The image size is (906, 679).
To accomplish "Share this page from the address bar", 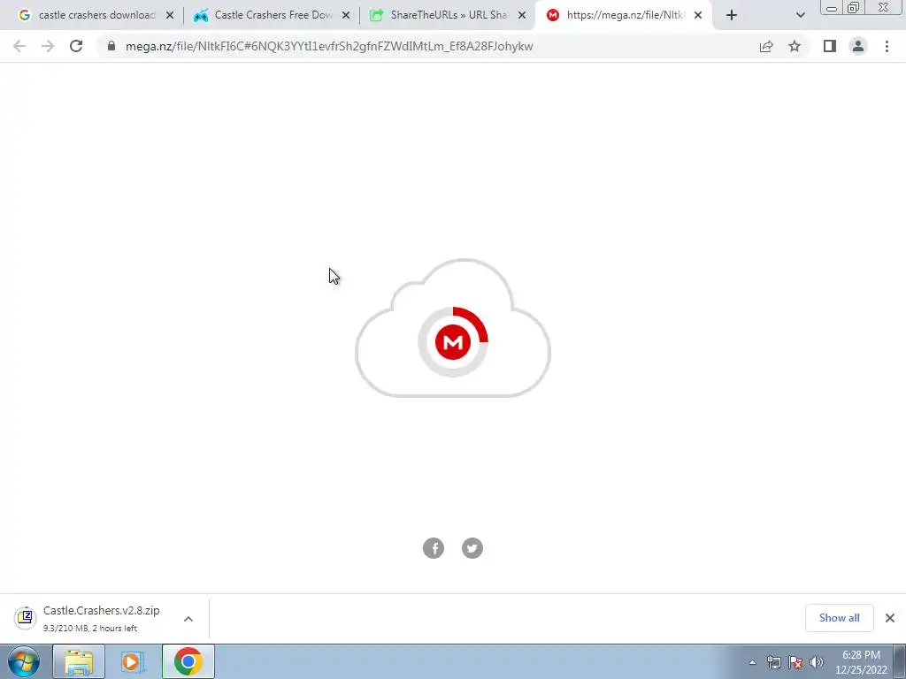I will [766, 46].
